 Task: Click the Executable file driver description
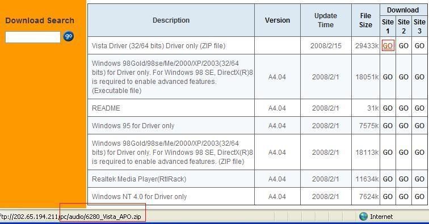(x=173, y=77)
